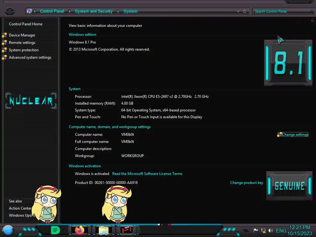Click the GENUINE badge image
The height and width of the screenshot is (237, 316).
(289, 185)
